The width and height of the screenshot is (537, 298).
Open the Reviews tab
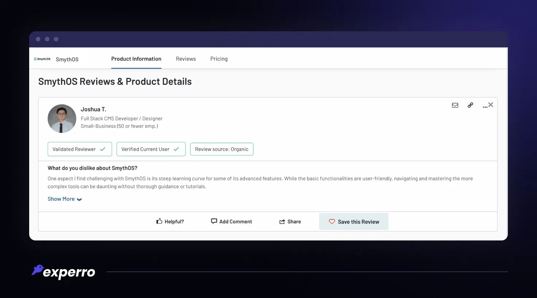click(x=186, y=59)
